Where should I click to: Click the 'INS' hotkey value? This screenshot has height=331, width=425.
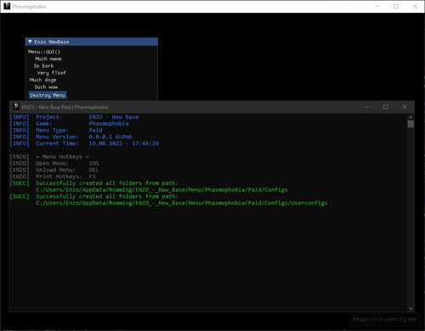click(x=93, y=164)
